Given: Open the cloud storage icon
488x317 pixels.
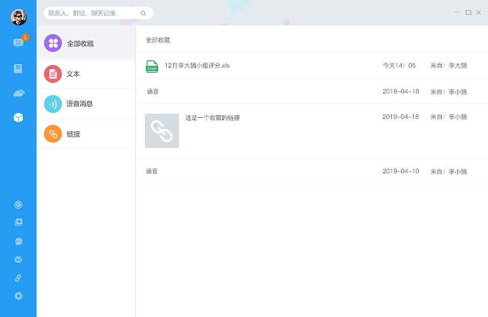Looking at the screenshot, I should (x=18, y=93).
